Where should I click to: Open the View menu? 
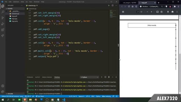[x=22, y=2]
